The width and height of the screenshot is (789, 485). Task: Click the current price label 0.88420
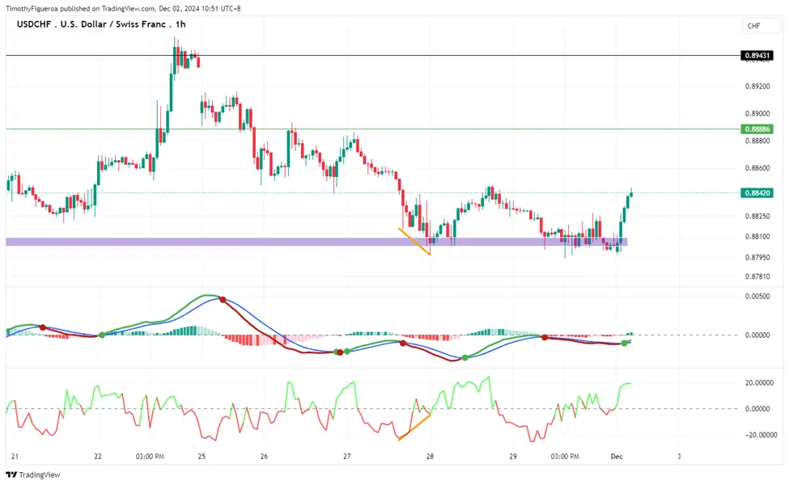pos(757,193)
